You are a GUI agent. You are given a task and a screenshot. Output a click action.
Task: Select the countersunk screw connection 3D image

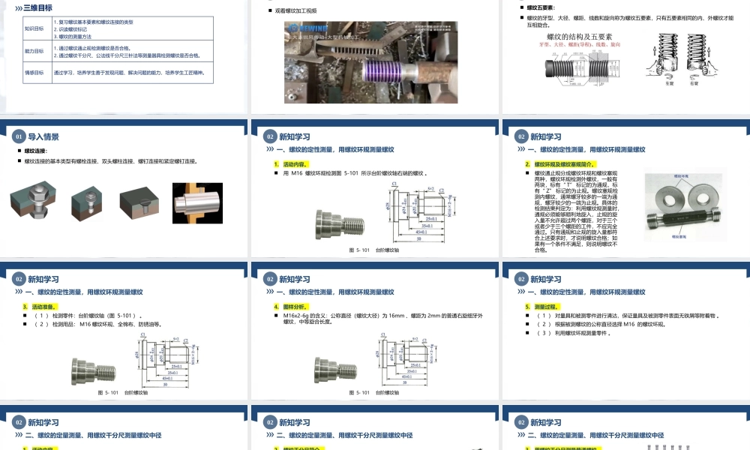pos(139,203)
